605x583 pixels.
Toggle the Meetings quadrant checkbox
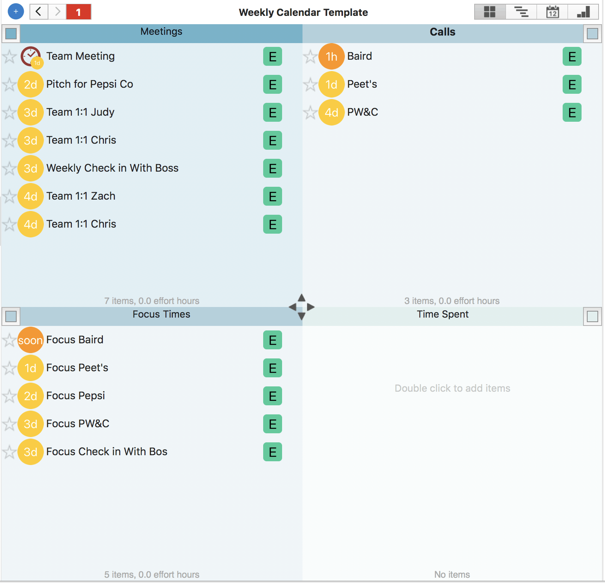pos(11,34)
